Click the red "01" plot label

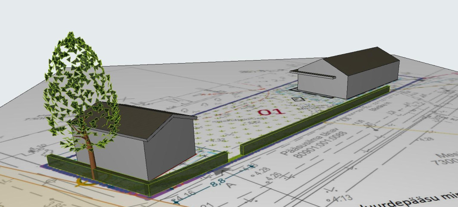[x=271, y=112]
